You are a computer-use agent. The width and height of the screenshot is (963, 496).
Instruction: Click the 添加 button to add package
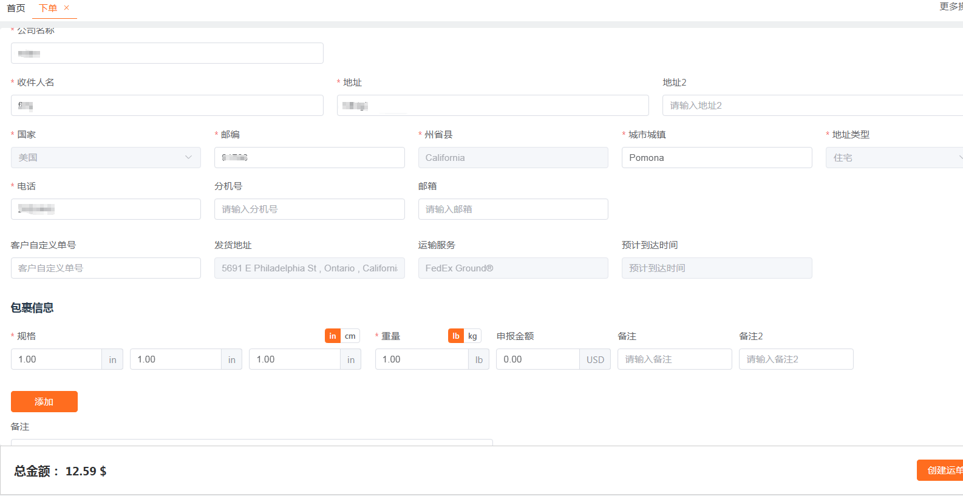pyautogui.click(x=44, y=402)
